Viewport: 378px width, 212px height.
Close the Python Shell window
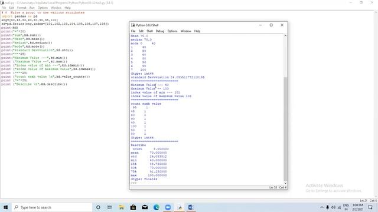282,25
